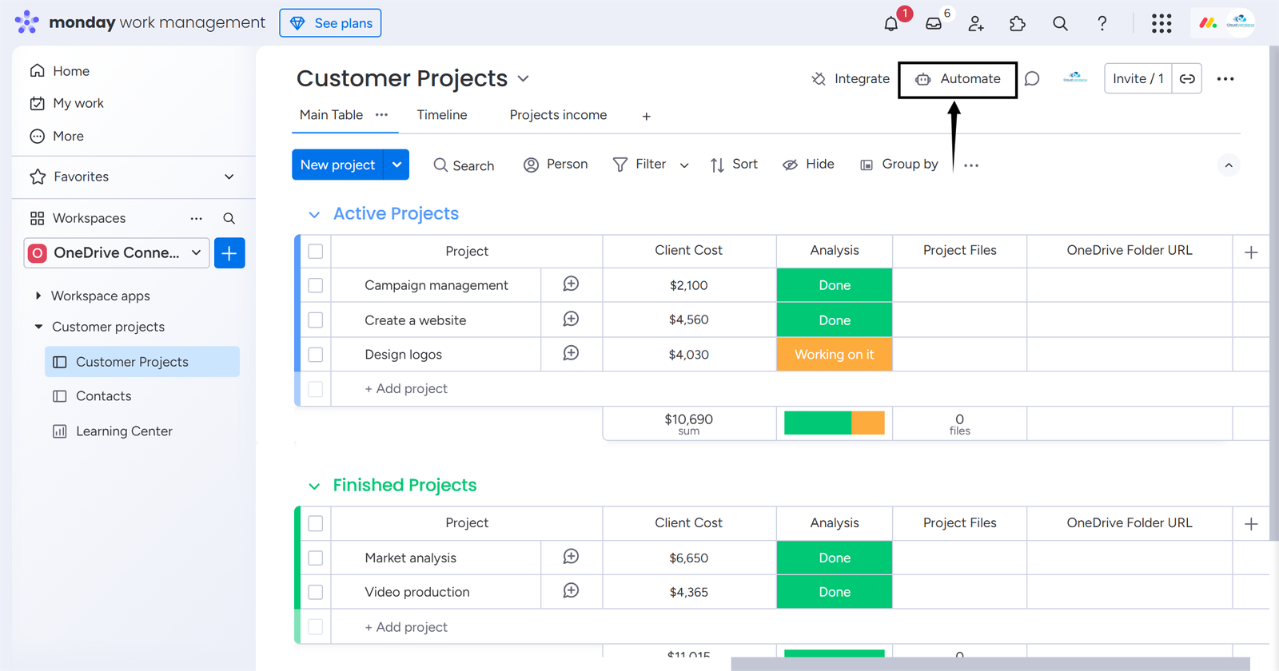The image size is (1279, 671).
Task: Select all Active Projects header checkbox
Action: point(316,252)
